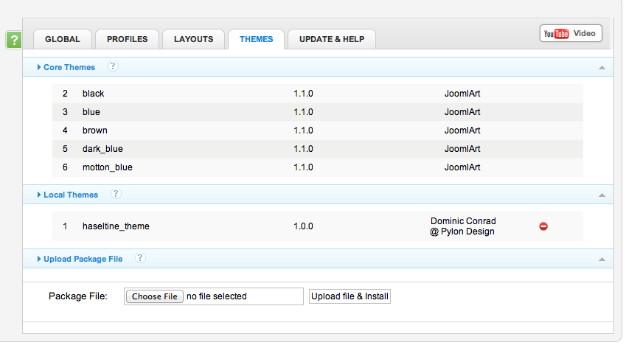Image resolution: width=626 pixels, height=348 pixels.
Task: Select the THEMES tab
Action: tap(257, 39)
